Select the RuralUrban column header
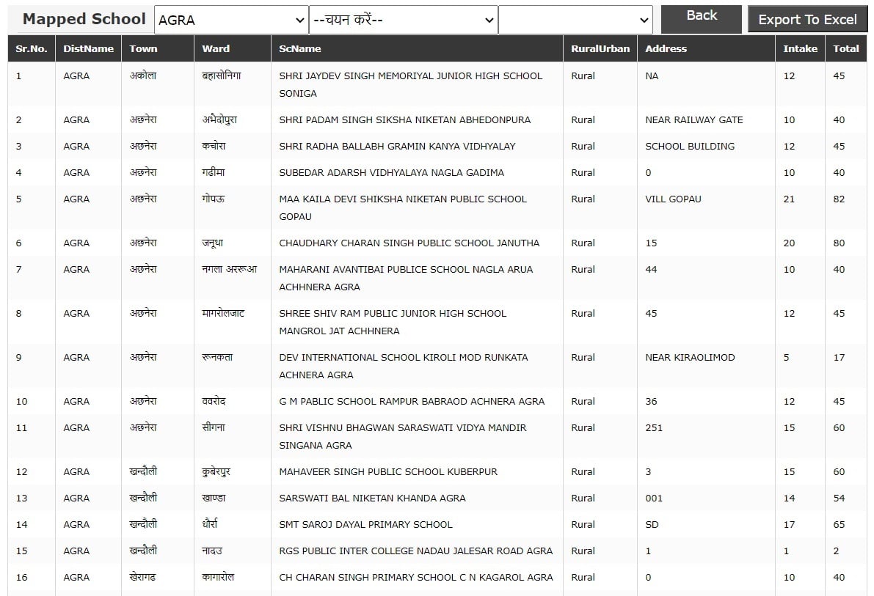Image resolution: width=874 pixels, height=596 pixels. pyautogui.click(x=600, y=48)
